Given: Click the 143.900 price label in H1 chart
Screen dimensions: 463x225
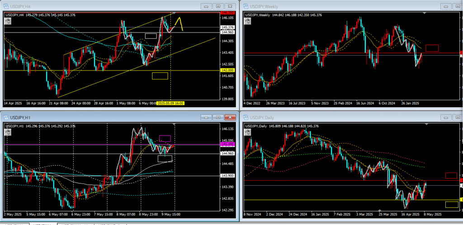Looking at the screenshot, I should pyautogui.click(x=228, y=175).
